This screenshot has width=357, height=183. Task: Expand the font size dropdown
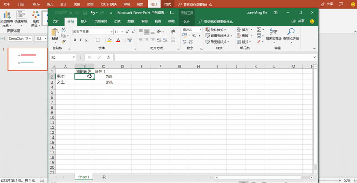122,32
